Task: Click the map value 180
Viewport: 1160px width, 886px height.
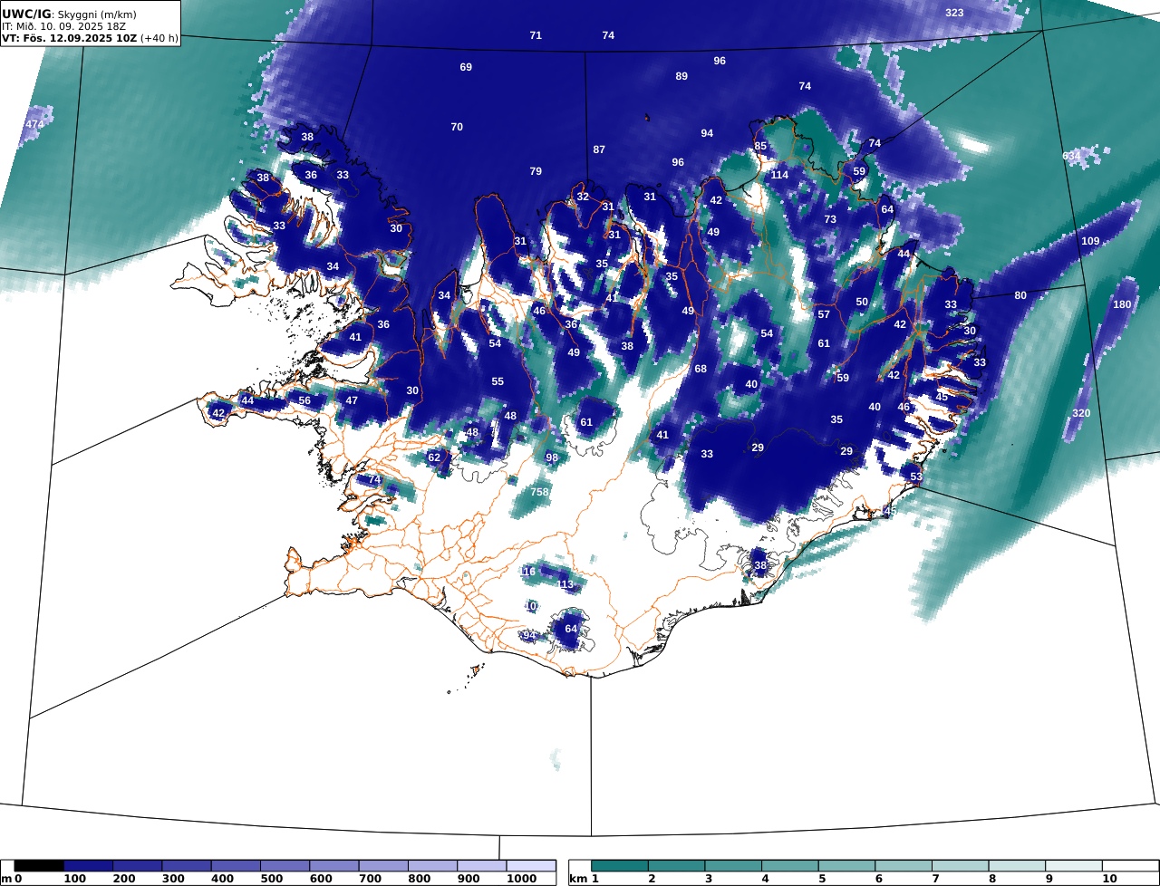Action: (x=1122, y=304)
